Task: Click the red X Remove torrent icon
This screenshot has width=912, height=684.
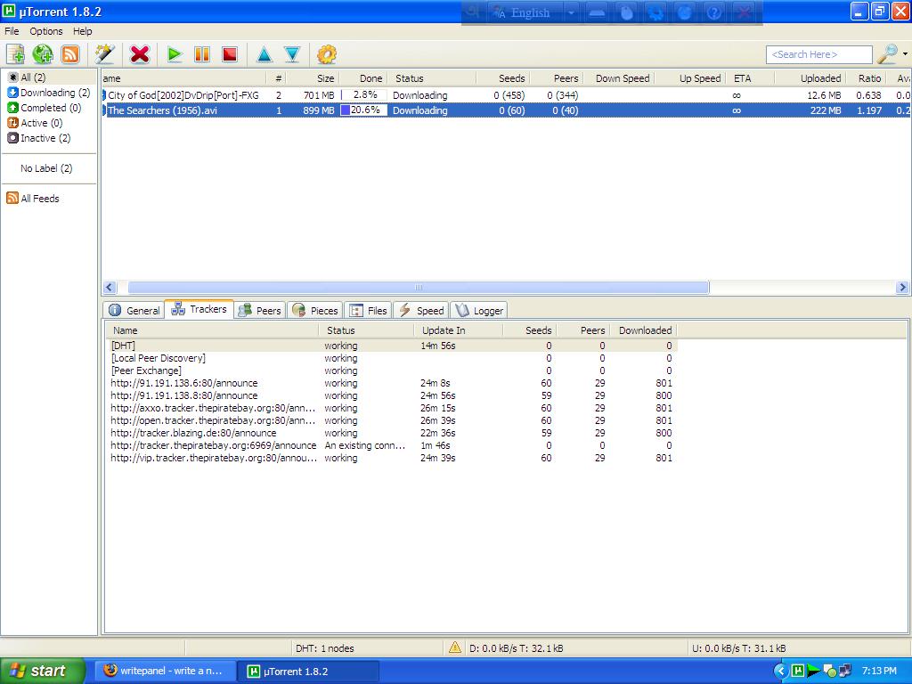Action: tap(140, 54)
